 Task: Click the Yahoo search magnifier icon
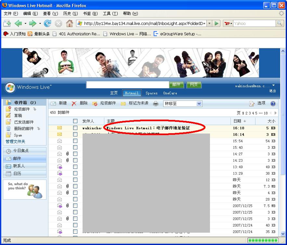(280, 23)
